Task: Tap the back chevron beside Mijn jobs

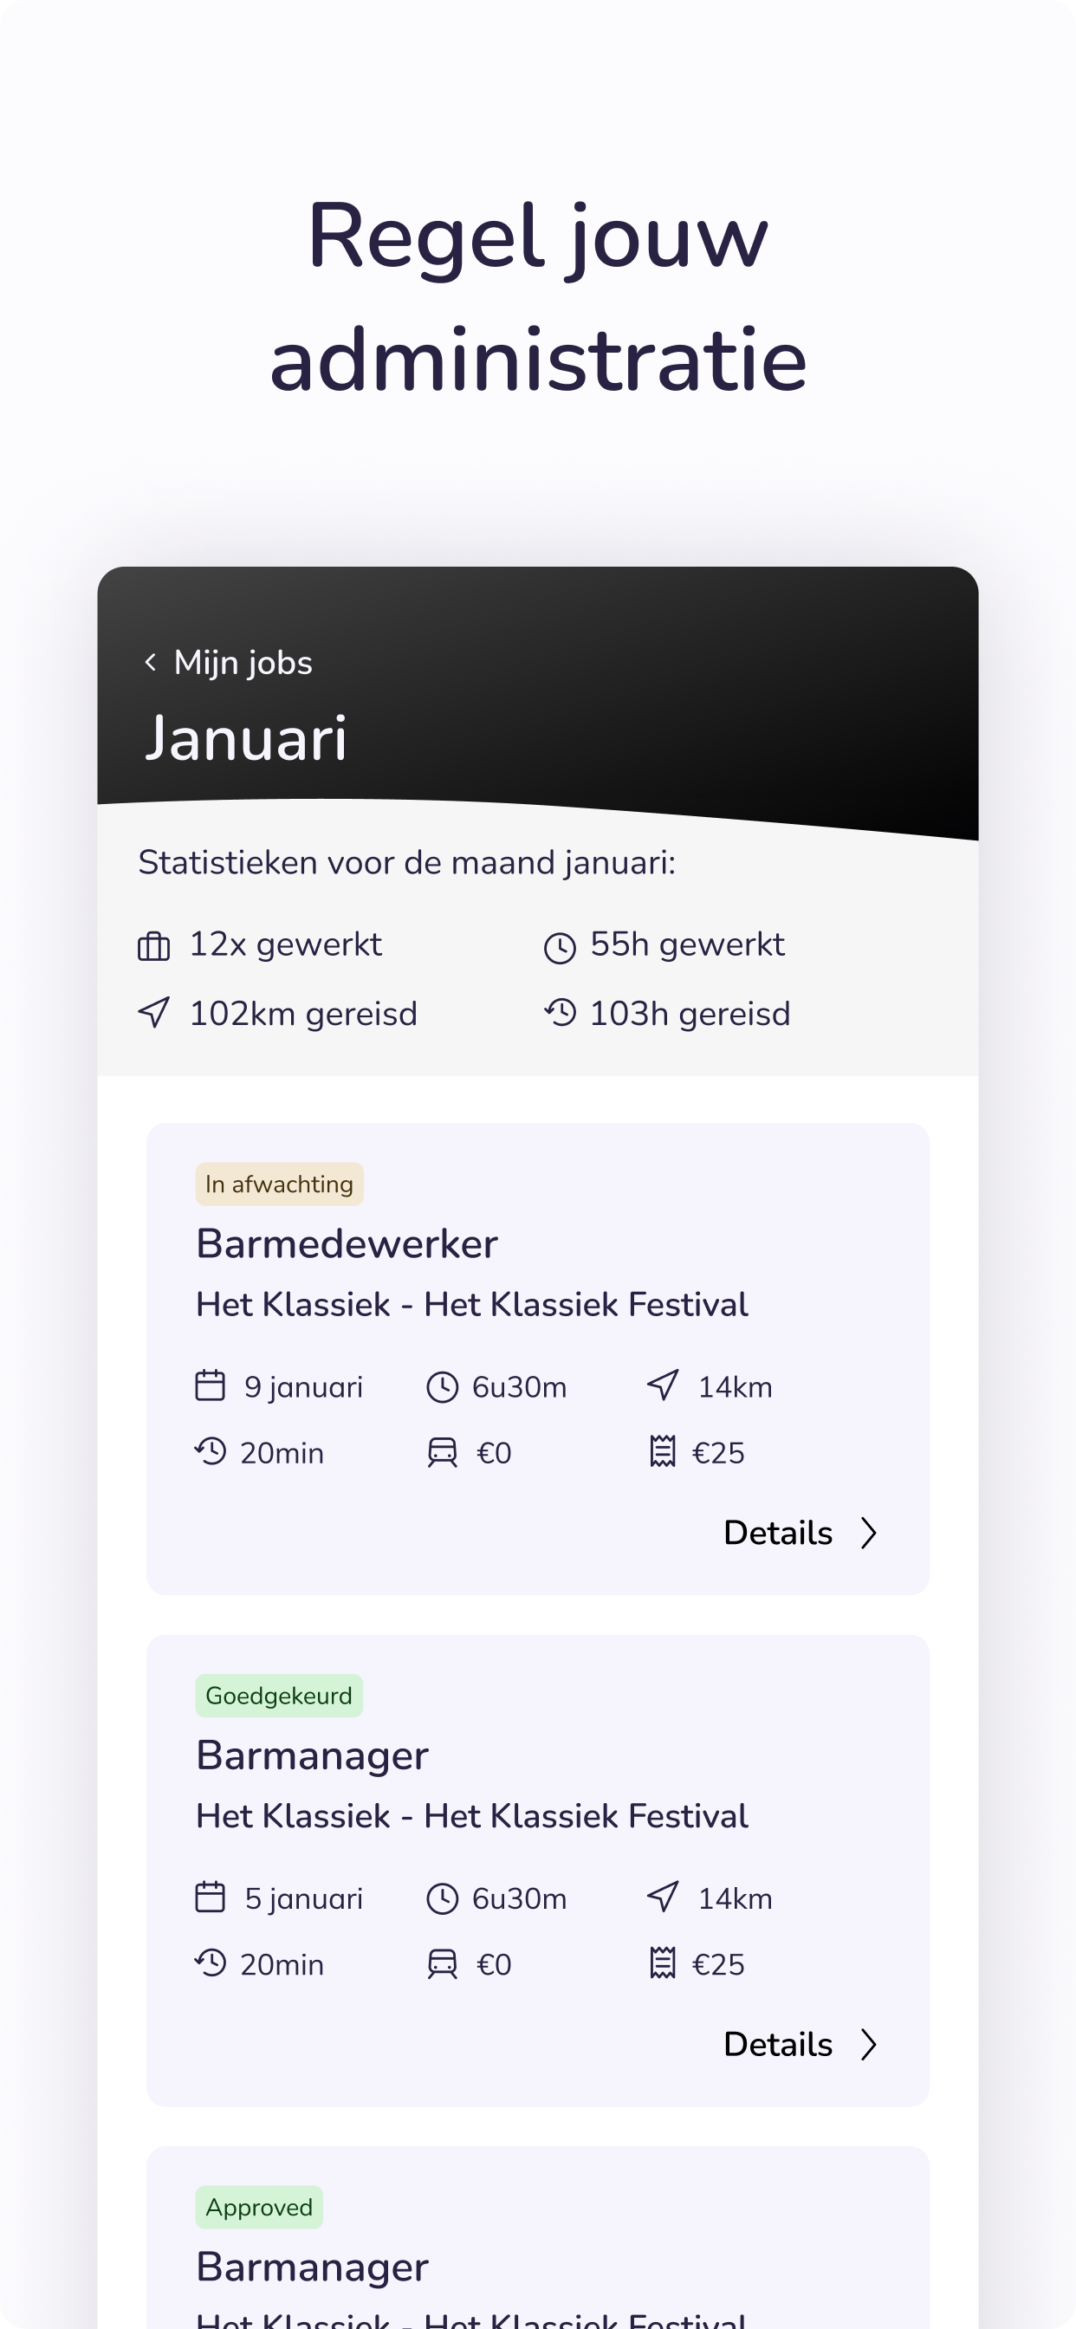Action: pos(150,663)
